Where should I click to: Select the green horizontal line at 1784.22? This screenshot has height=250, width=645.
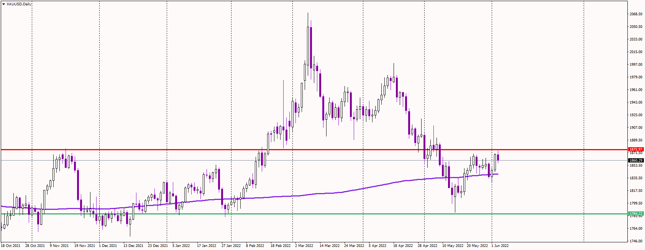point(314,214)
